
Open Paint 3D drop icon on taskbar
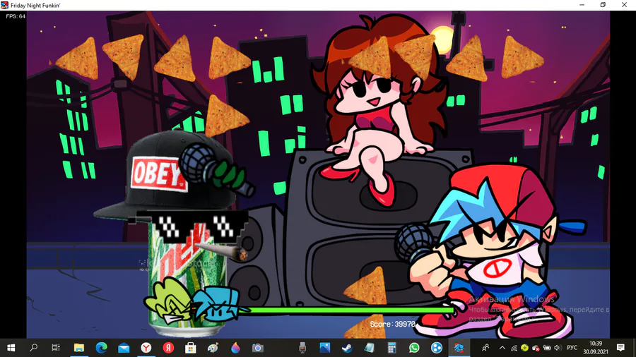click(235, 348)
